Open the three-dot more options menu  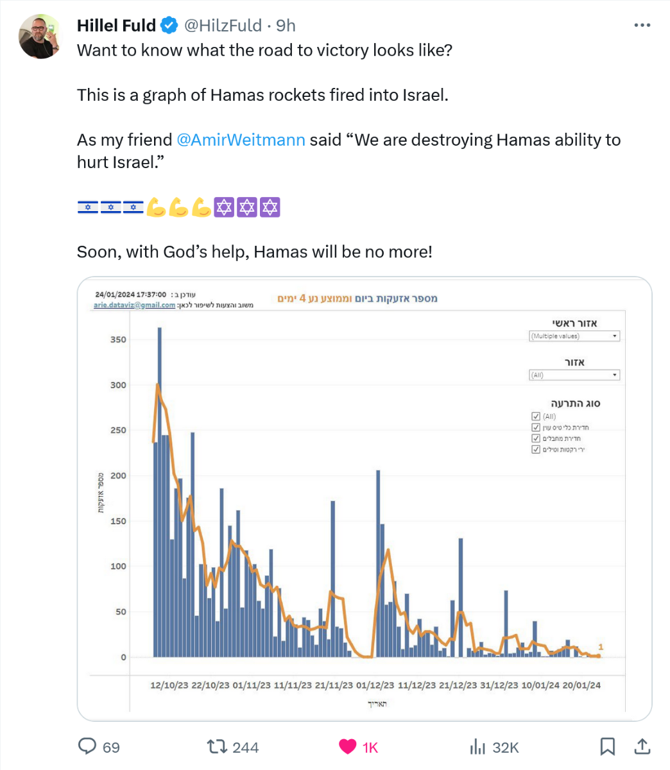[642, 26]
